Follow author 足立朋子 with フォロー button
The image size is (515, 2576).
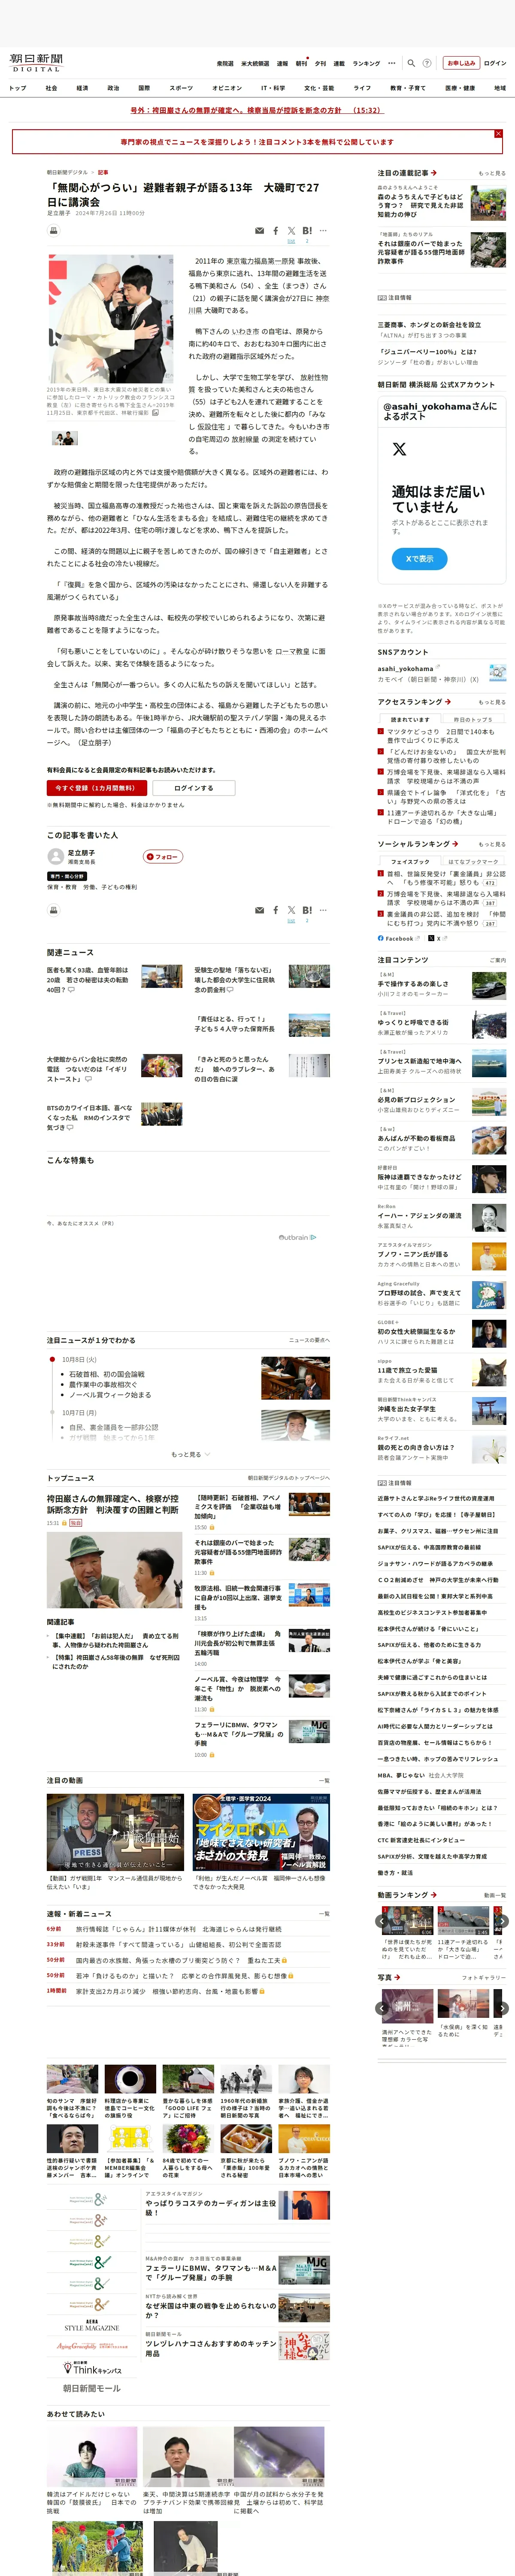163,857
